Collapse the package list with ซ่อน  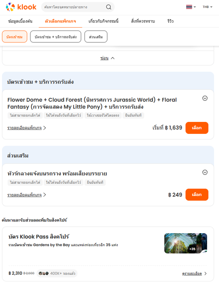pos(107,58)
